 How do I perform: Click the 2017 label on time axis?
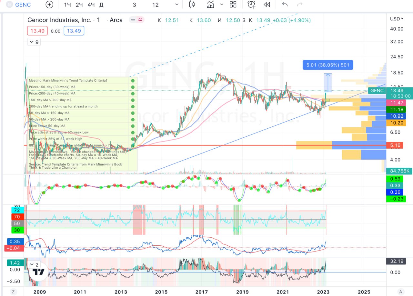pyautogui.click(x=202, y=292)
